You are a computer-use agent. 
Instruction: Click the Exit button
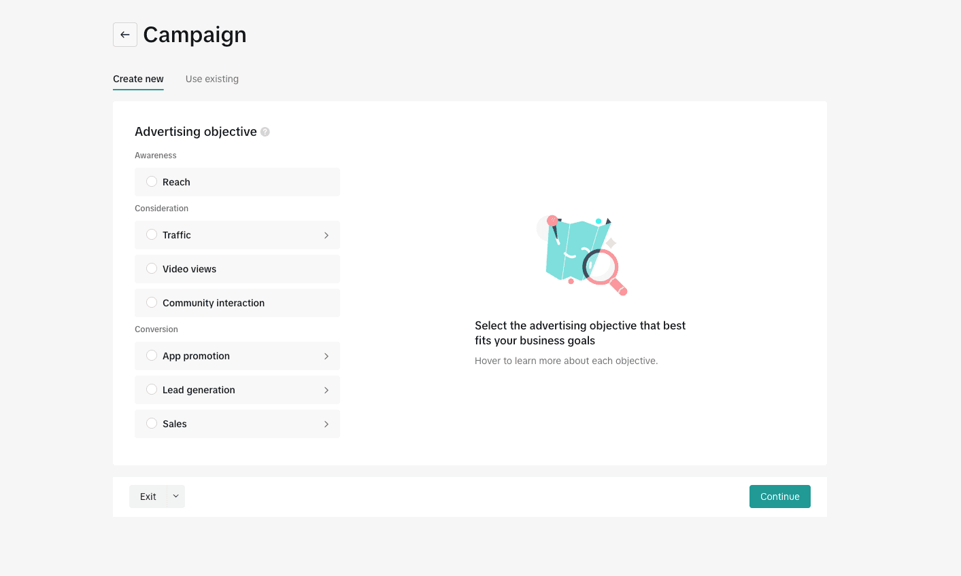pyautogui.click(x=148, y=497)
